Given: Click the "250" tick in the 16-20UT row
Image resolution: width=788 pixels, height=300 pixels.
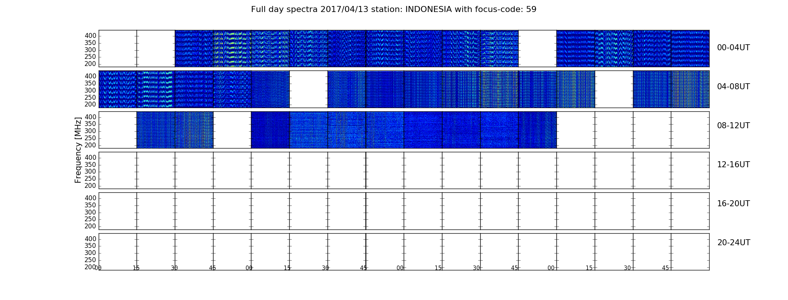Looking at the screenshot, I should pos(90,219).
